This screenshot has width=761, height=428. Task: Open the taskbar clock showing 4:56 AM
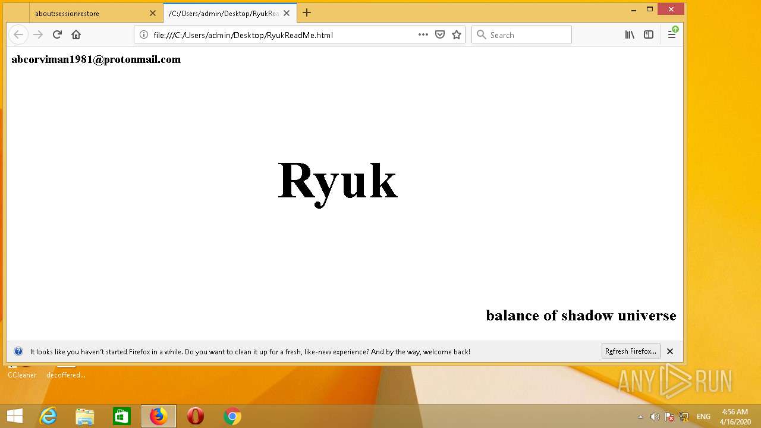(735, 417)
